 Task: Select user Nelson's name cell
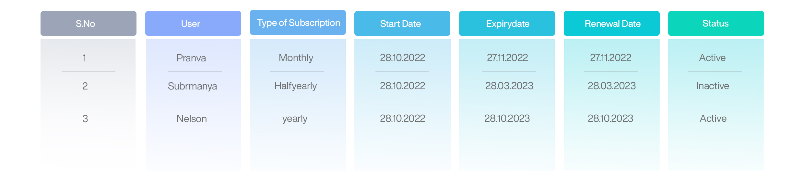(192, 119)
